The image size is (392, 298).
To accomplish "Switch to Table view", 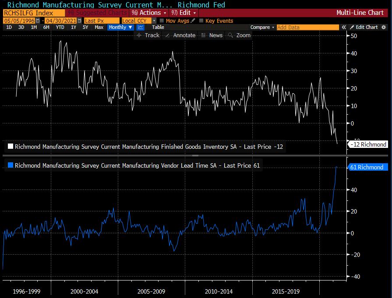I will point(158,27).
